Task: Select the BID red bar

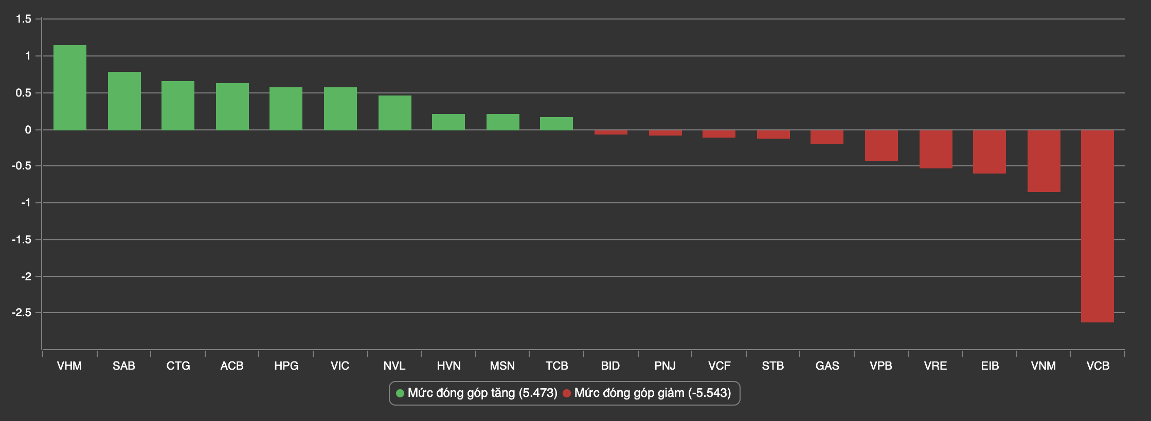Action: click(x=610, y=132)
